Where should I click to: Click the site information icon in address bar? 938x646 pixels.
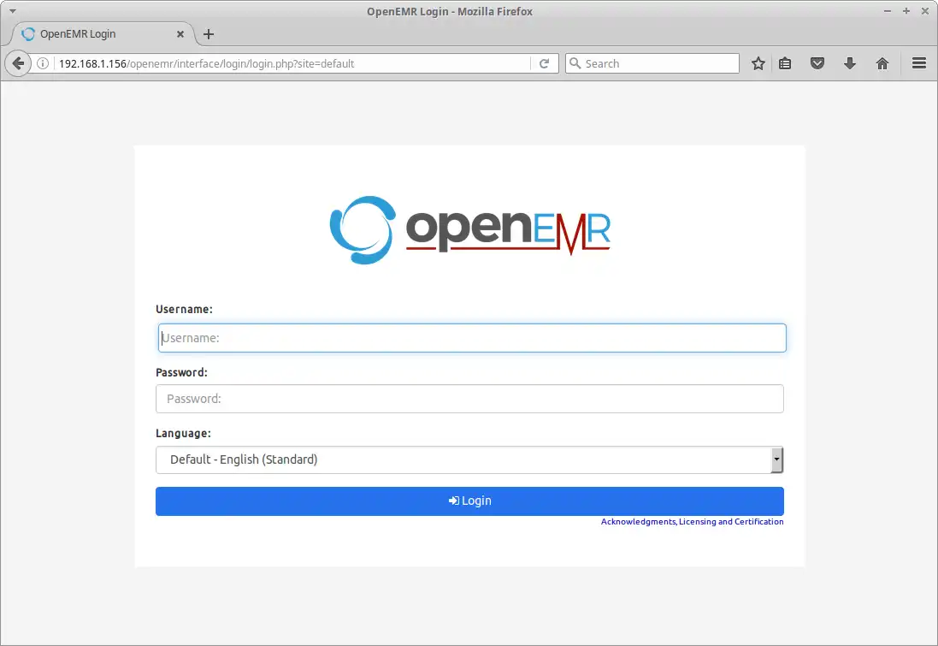[x=43, y=62]
